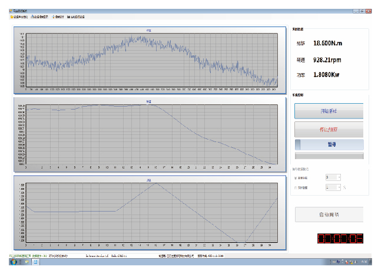Viewport: 378px width, 277px height.
Task: Click the 启动网络 start network button
Action: (329, 215)
